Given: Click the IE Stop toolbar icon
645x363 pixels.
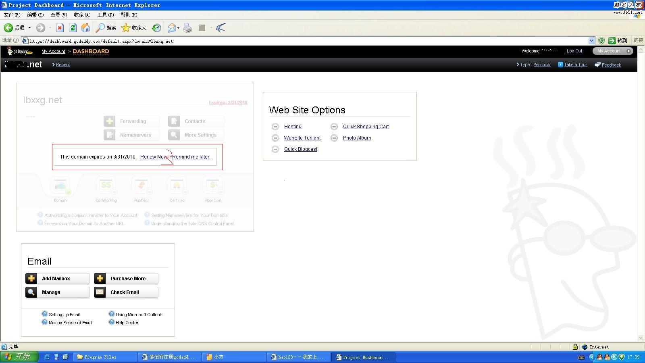Looking at the screenshot, I should tap(60, 28).
